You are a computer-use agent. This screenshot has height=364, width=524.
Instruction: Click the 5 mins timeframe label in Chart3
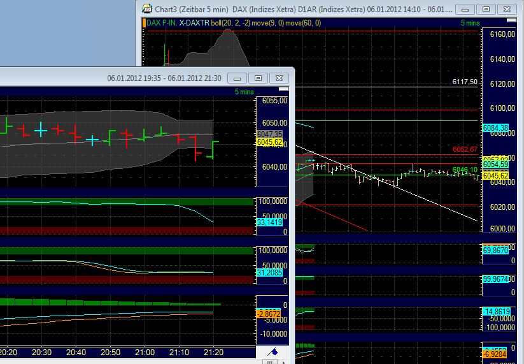click(x=470, y=22)
